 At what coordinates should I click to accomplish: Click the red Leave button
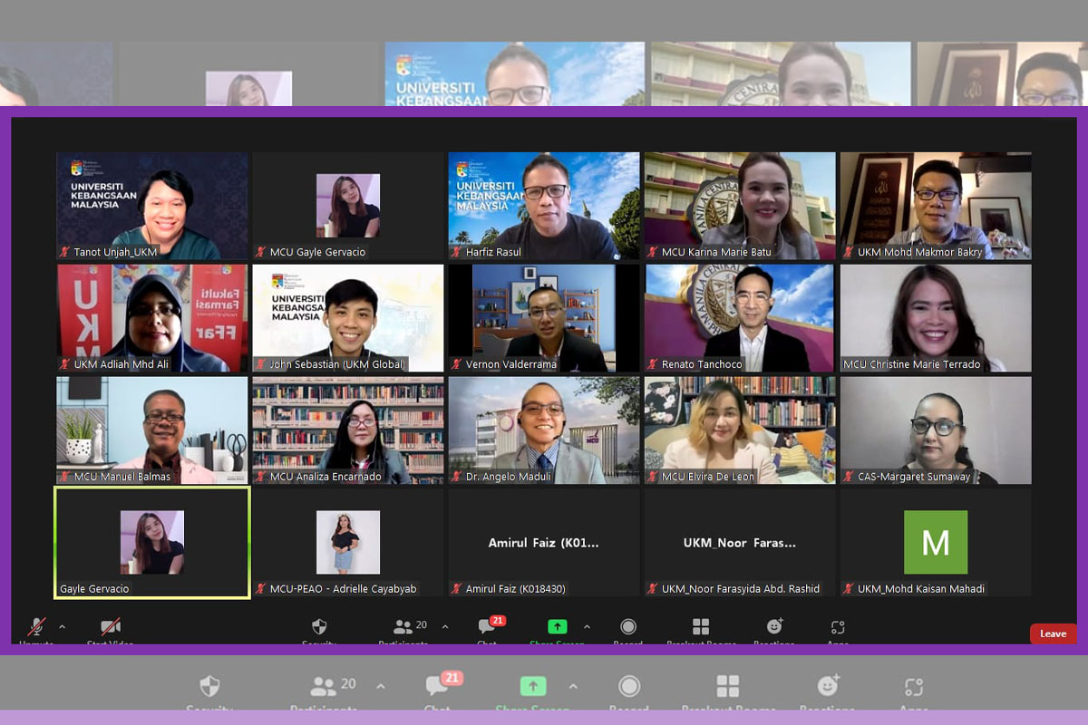pyautogui.click(x=1053, y=633)
